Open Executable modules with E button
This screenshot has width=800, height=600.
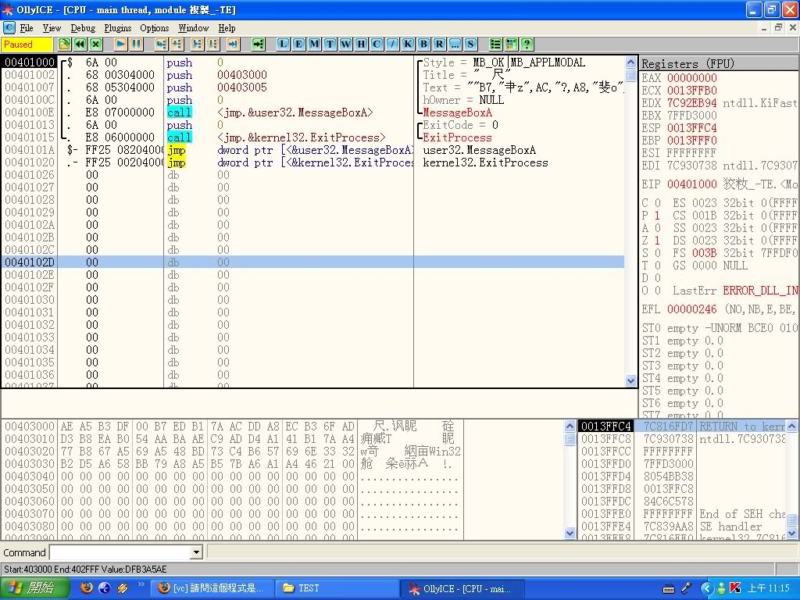[x=299, y=45]
